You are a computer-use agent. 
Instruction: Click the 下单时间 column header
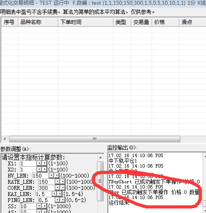tap(86, 22)
